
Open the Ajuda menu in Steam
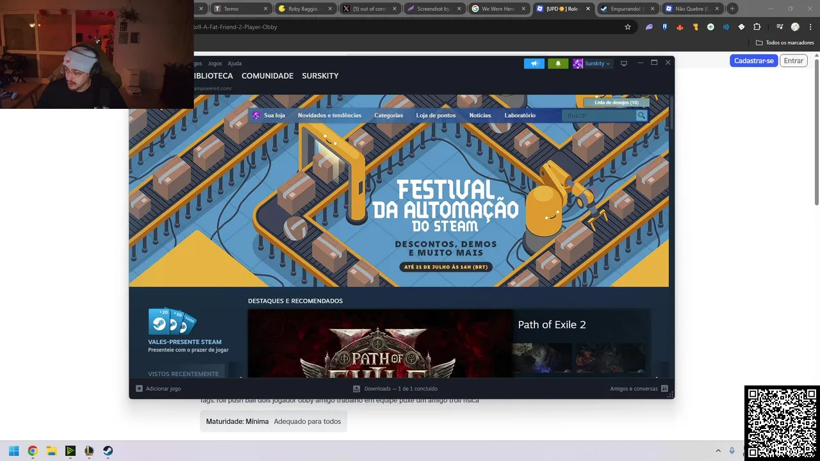(x=234, y=63)
